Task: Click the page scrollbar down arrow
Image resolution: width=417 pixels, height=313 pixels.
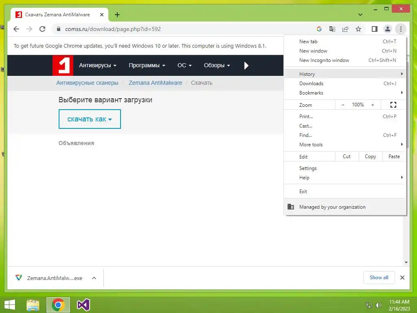Action: pos(406,262)
